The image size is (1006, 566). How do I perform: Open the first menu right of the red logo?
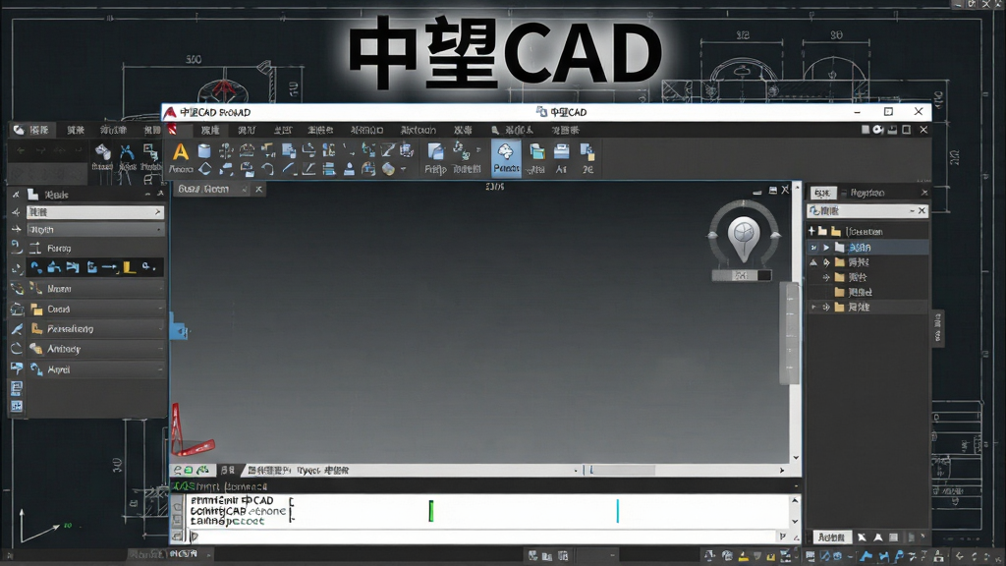210,130
